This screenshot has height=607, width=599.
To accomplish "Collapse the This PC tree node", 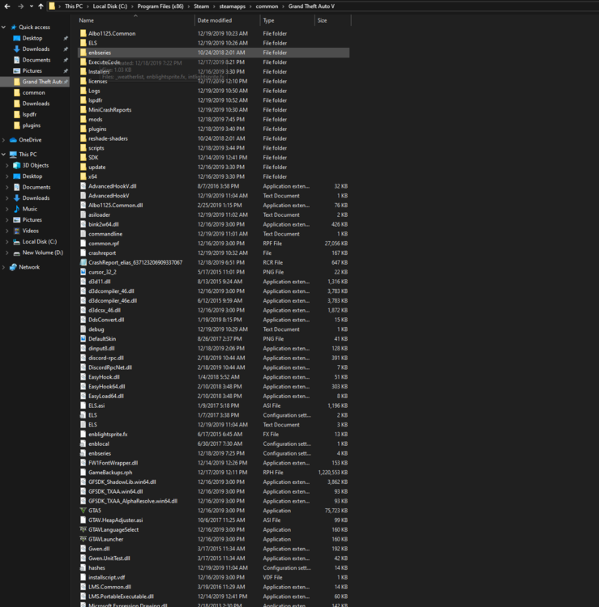I will click(4, 154).
